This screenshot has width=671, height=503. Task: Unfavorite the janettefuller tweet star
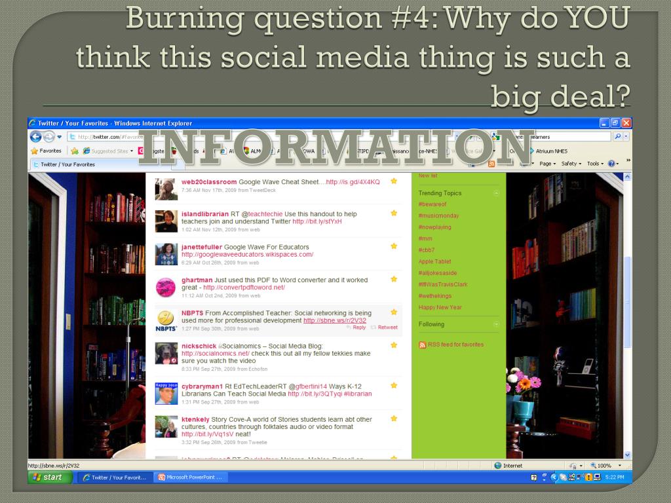click(394, 246)
